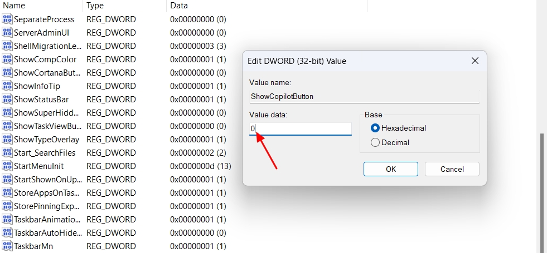547x253 pixels.
Task: Select the Hexadecimal base option
Action: pyautogui.click(x=375, y=128)
